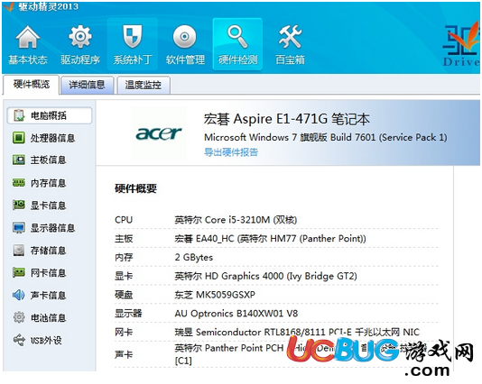Select 网卡信息 label in sidebar
Viewport: 482px width, 384px height.
coord(48,272)
